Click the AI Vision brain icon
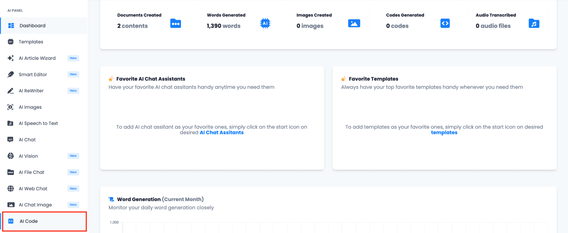Viewport: 568px width, 233px height. click(11, 156)
